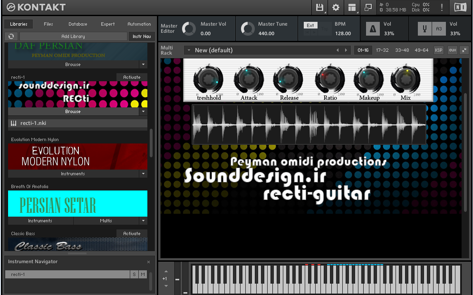Refresh the library list
Screen dimensions: 473x295
[x=11, y=36]
